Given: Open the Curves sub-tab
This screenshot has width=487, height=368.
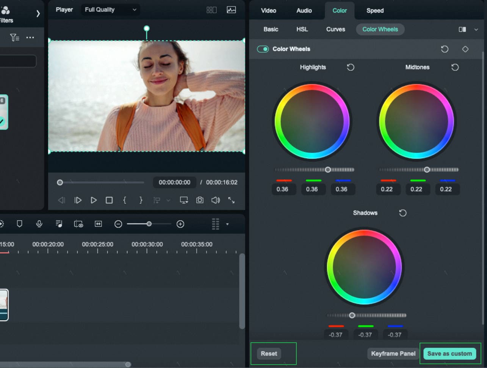Looking at the screenshot, I should pos(336,29).
